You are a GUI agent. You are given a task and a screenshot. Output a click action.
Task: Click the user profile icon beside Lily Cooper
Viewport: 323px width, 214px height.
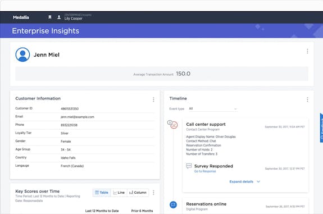point(59,17)
